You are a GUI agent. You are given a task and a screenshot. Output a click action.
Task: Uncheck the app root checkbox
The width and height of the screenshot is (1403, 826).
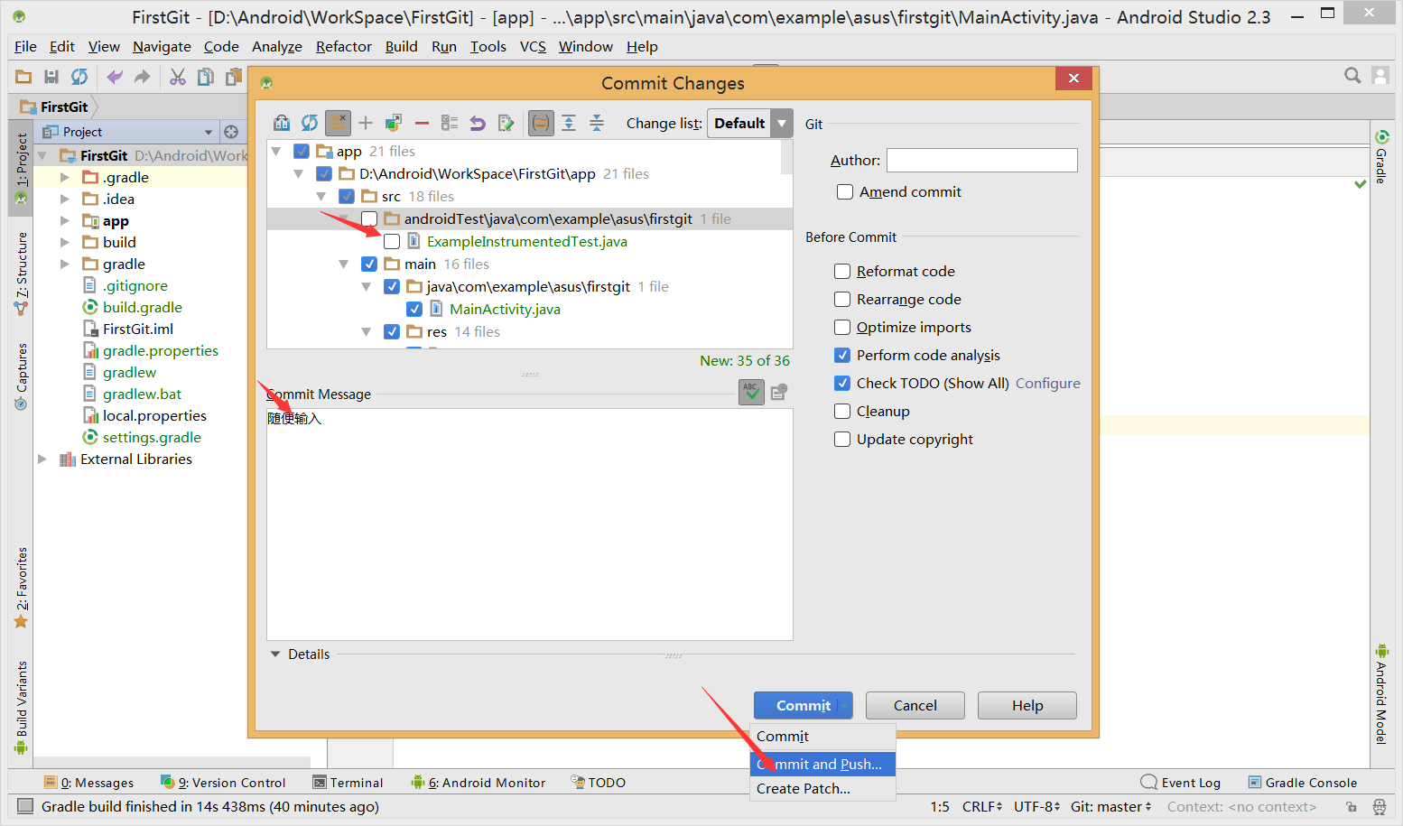coord(302,152)
